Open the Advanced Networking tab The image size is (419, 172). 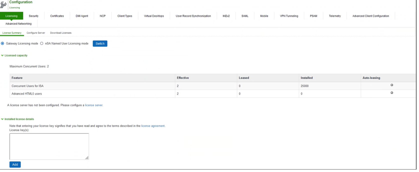pyautogui.click(x=19, y=24)
